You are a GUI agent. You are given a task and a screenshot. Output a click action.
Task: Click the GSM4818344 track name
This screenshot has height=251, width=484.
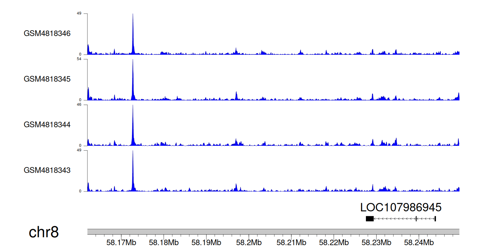click(47, 125)
